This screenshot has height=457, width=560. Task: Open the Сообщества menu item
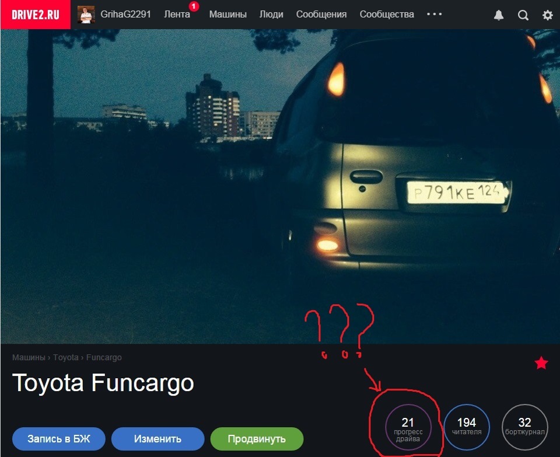point(387,15)
